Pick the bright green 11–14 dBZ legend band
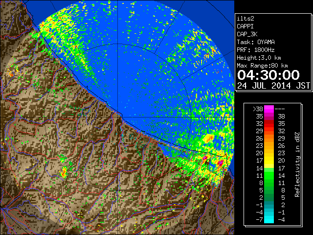 click(x=269, y=175)
